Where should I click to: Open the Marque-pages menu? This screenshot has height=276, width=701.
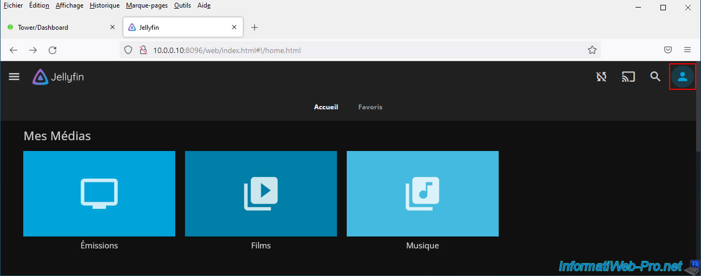147,5
